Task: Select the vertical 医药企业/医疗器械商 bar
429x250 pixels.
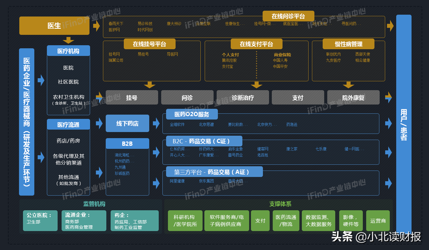Action: [27, 122]
